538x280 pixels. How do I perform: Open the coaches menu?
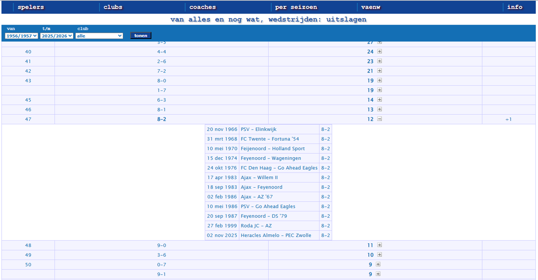pos(203,7)
